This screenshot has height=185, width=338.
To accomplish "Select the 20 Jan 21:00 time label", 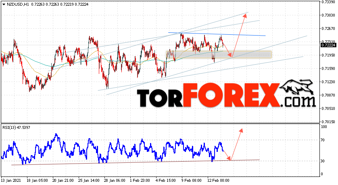I will (x=63, y=181).
